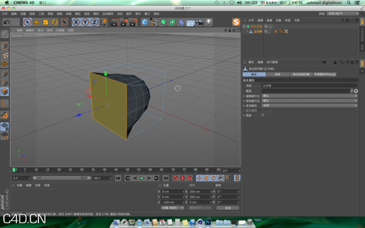Click the orange S plugin icon

236,22
